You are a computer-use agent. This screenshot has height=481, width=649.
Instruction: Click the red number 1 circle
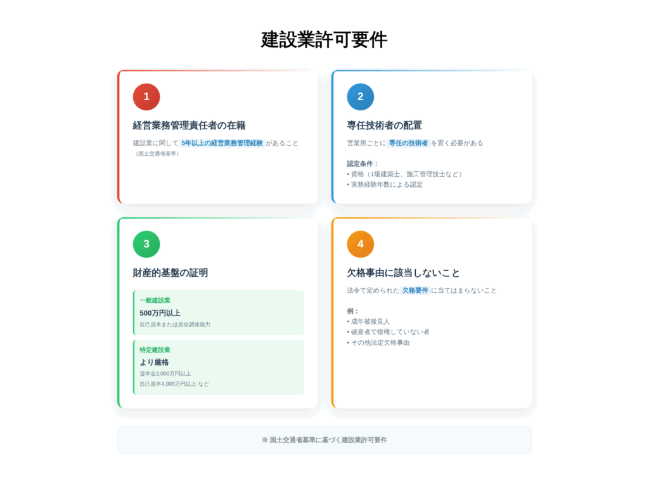146,97
